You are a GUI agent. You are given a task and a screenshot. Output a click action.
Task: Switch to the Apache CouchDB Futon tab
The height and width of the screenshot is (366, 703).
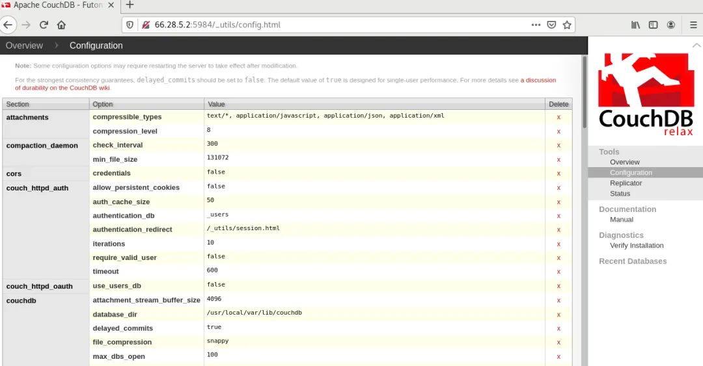click(57, 5)
